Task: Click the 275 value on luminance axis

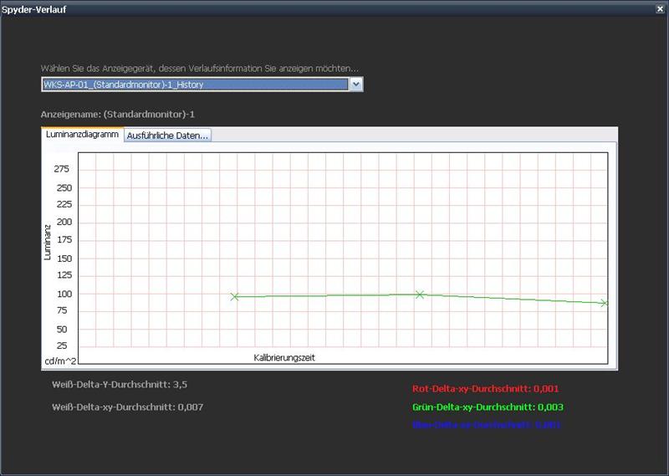Action: pyautogui.click(x=61, y=169)
